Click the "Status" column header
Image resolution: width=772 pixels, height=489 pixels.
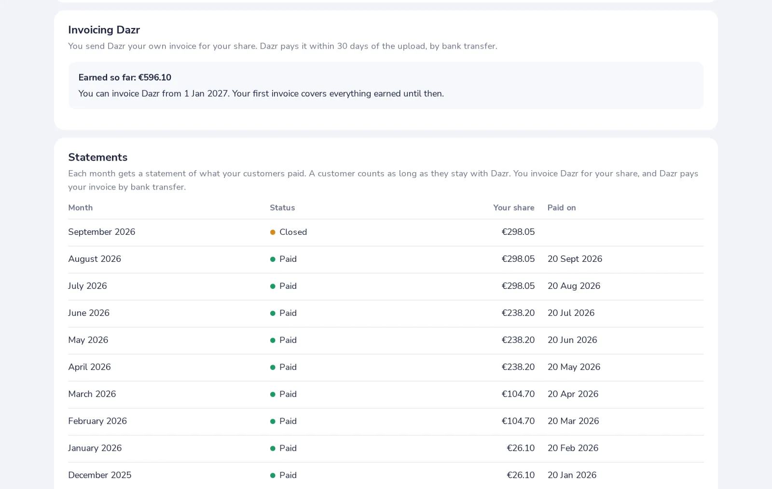[x=282, y=208]
